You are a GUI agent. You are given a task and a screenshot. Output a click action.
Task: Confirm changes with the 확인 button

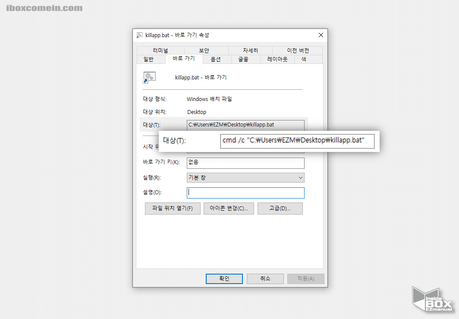(x=224, y=278)
